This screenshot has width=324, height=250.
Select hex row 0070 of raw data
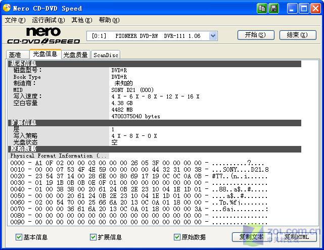pyautogui.click(x=140, y=209)
